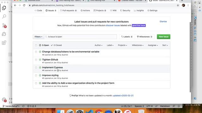Image resolution: width=202 pixels, height=113 pixels.
Task: Open the Sort dropdown
Action: coord(165,45)
